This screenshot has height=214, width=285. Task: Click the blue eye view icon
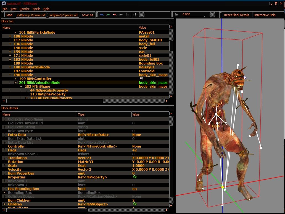(102, 15)
